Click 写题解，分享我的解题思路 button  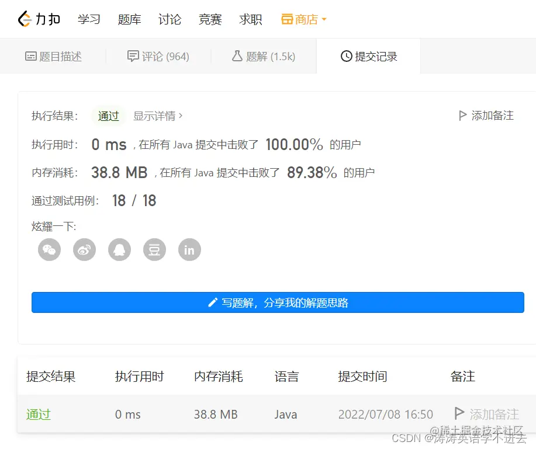pyautogui.click(x=278, y=302)
